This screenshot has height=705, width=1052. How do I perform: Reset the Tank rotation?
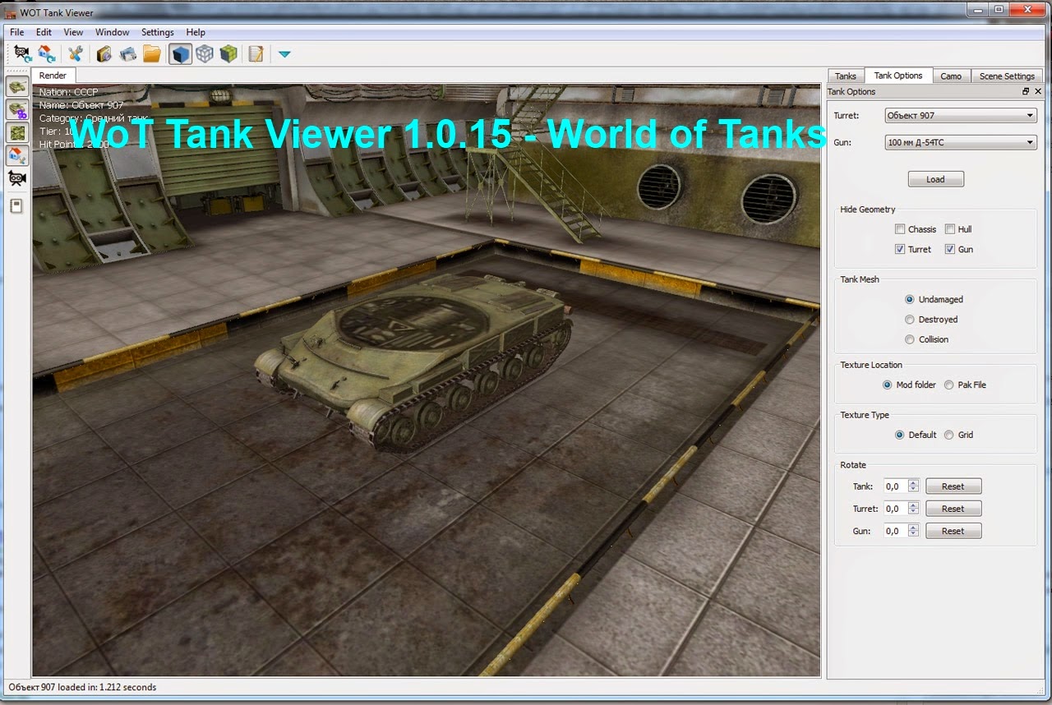tap(953, 486)
